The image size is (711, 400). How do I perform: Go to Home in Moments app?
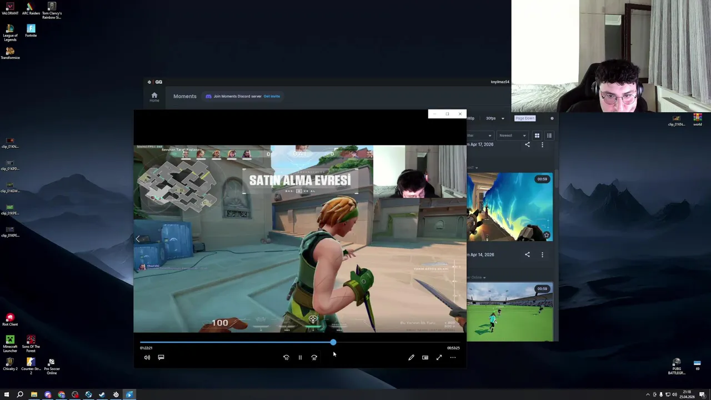(x=154, y=97)
